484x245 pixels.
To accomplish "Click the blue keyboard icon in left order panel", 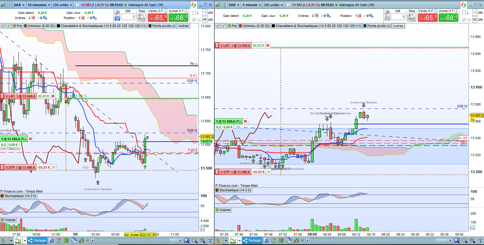I will [x=117, y=18].
